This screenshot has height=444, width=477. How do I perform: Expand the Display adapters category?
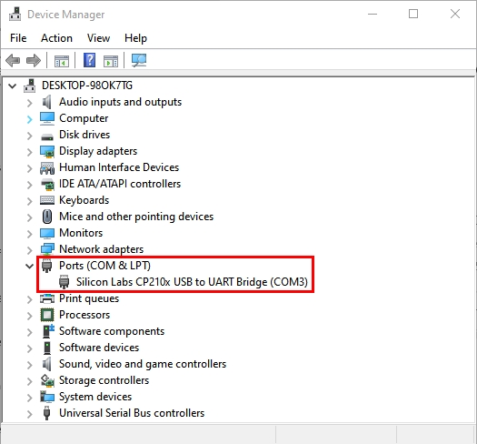click(x=29, y=152)
